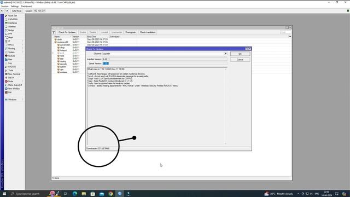The width and height of the screenshot is (350, 197).
Task: Click the Uninstall button in Package List
Action: click(104, 32)
